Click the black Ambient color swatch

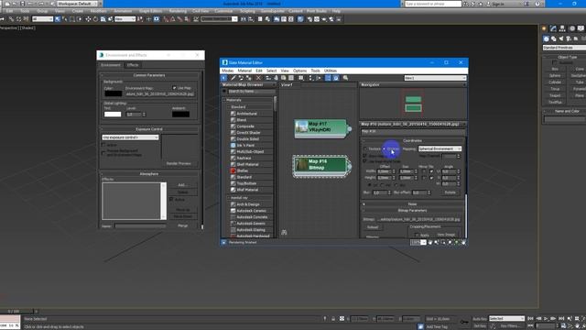tap(181, 114)
